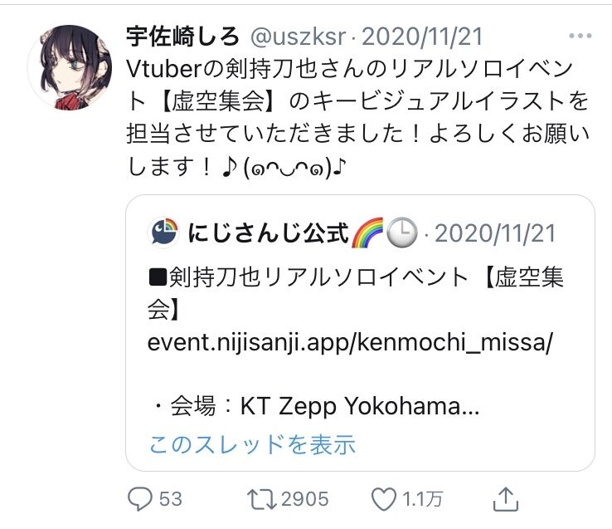Click the にじさんじ公式 logo icon

coord(162,233)
